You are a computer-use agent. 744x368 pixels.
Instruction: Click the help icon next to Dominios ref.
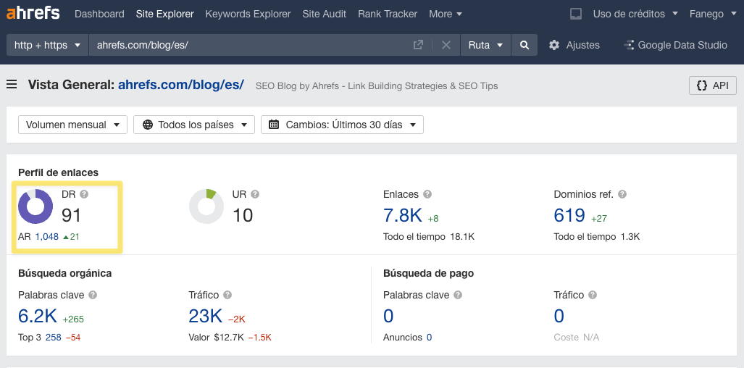pos(622,194)
